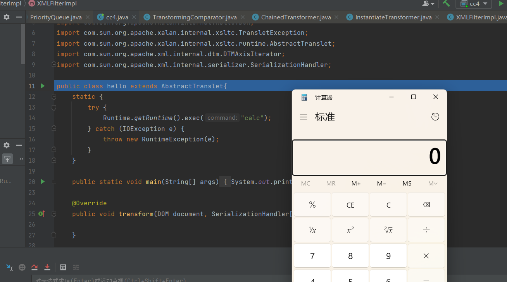Open Calculator memory list M dropdown
This screenshot has width=507, height=282.
pos(433,183)
